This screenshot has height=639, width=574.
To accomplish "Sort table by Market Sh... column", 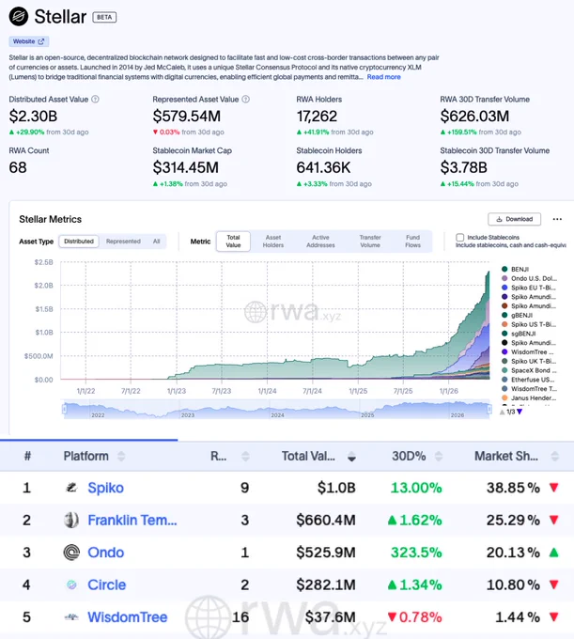I will (555, 456).
